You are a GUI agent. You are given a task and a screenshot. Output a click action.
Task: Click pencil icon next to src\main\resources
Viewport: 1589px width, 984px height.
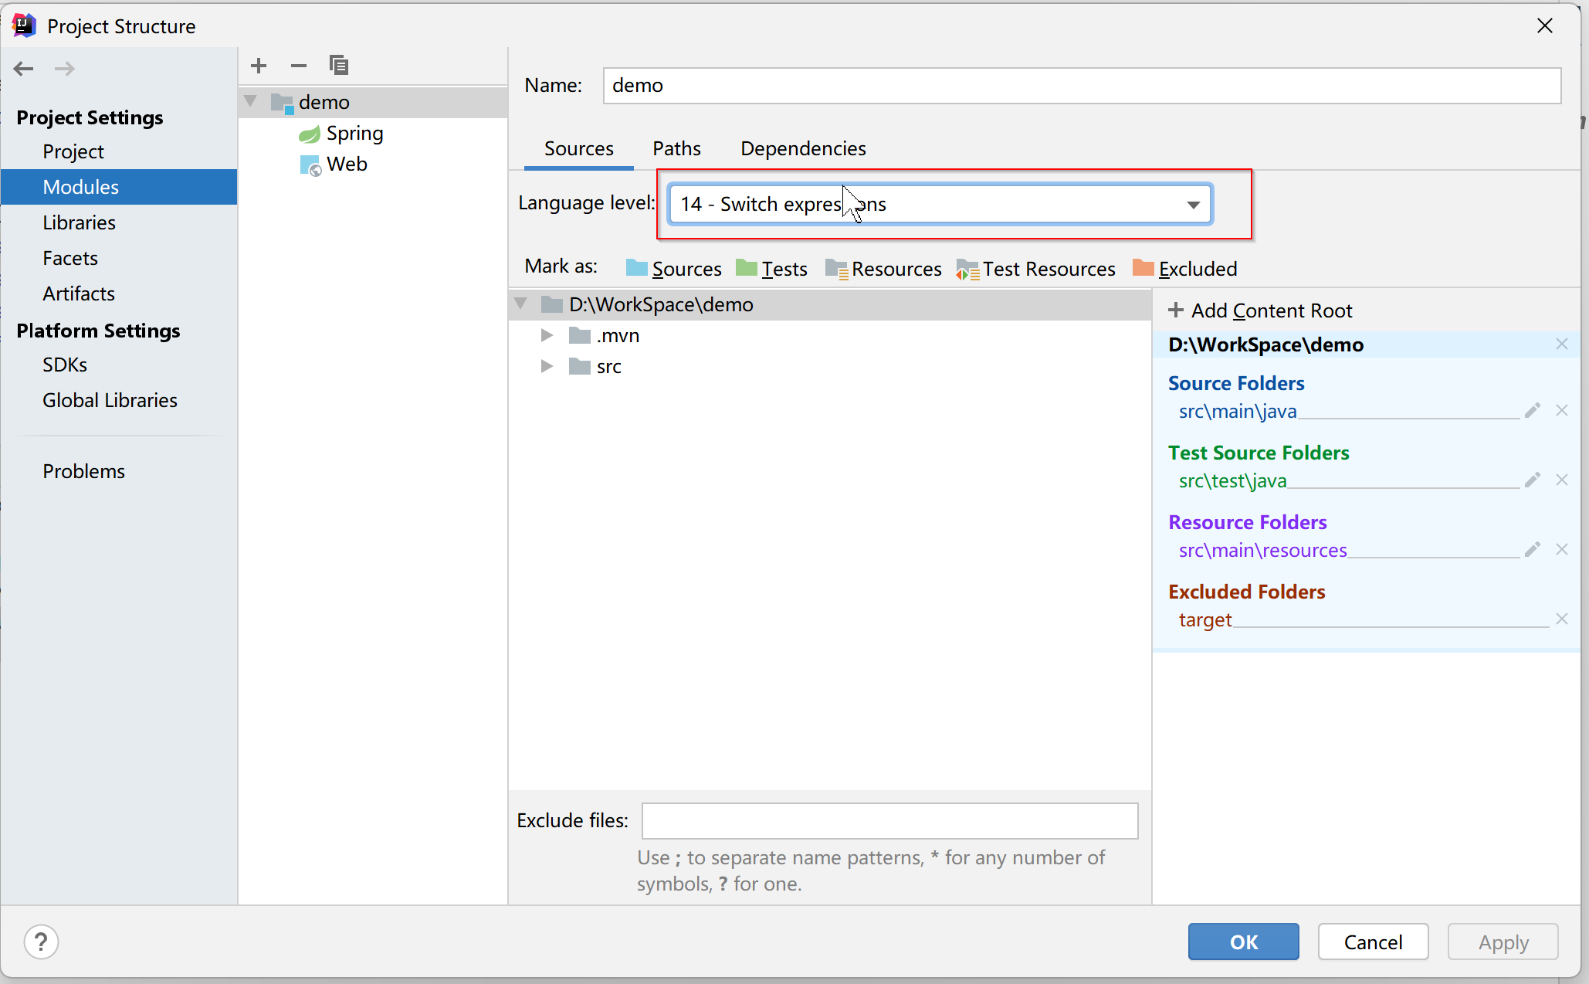[x=1533, y=550]
